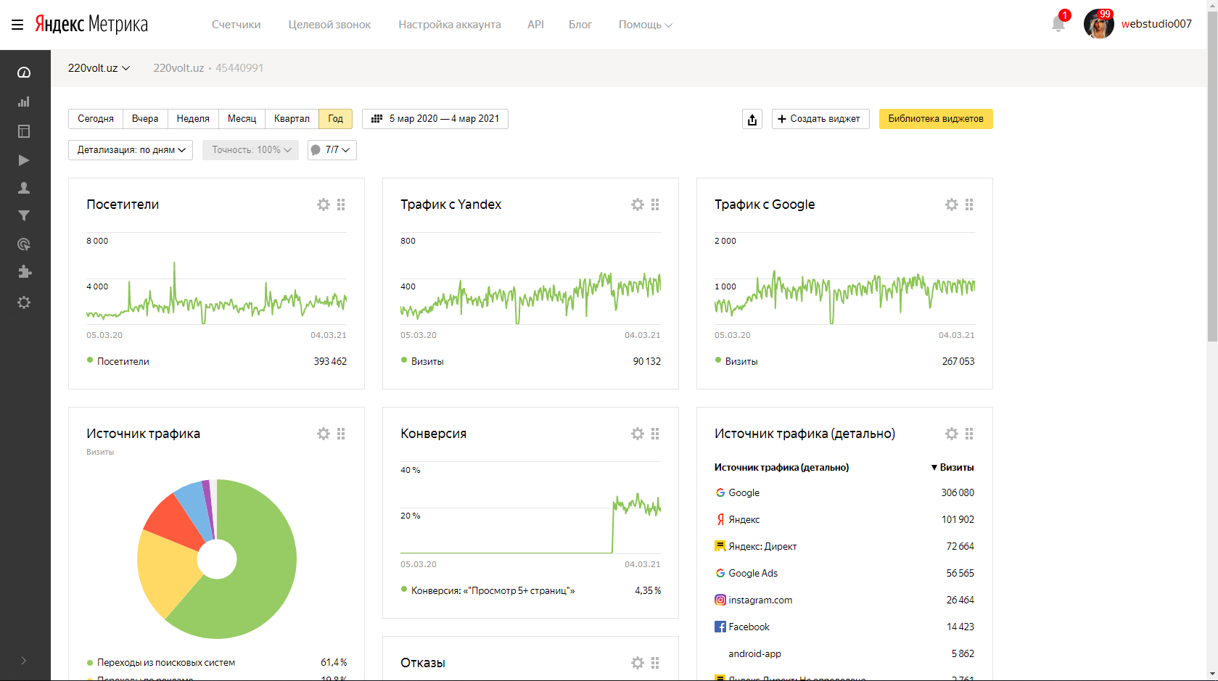
Task: Select the Неделя period option
Action: pyautogui.click(x=193, y=119)
